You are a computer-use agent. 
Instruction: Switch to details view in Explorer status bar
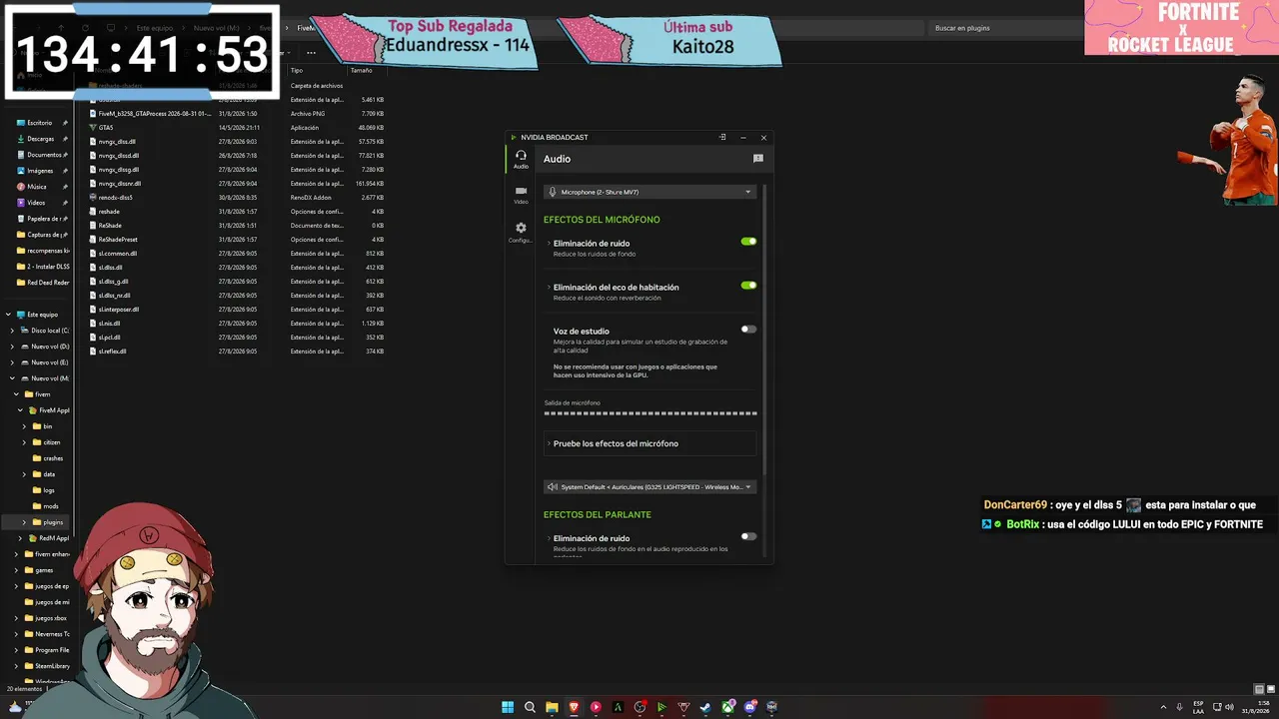[1259, 689]
